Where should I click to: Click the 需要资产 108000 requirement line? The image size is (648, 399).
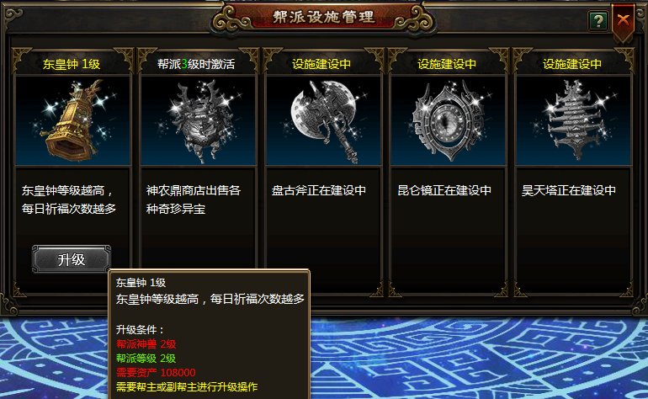[156, 373]
